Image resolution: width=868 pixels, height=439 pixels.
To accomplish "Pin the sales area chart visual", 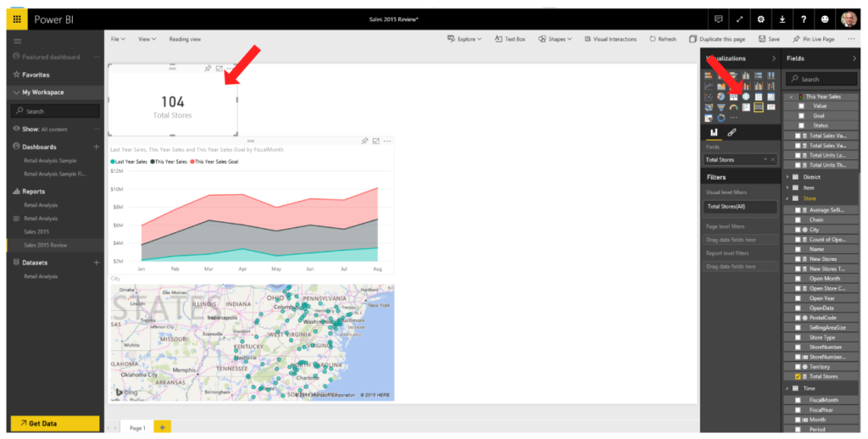I will [364, 142].
